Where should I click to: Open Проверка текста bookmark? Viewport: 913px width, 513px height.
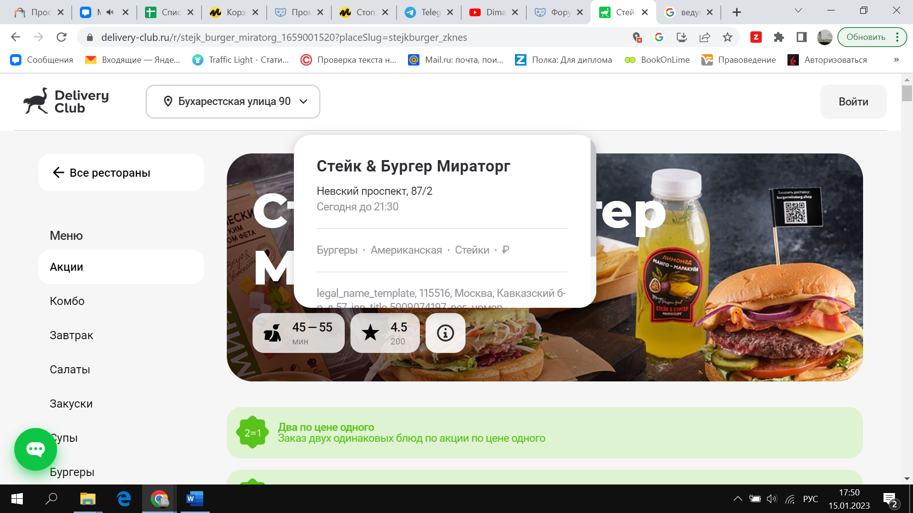click(349, 60)
